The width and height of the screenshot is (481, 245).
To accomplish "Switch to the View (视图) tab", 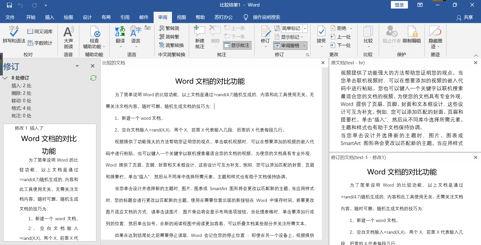I will pyautogui.click(x=181, y=17).
